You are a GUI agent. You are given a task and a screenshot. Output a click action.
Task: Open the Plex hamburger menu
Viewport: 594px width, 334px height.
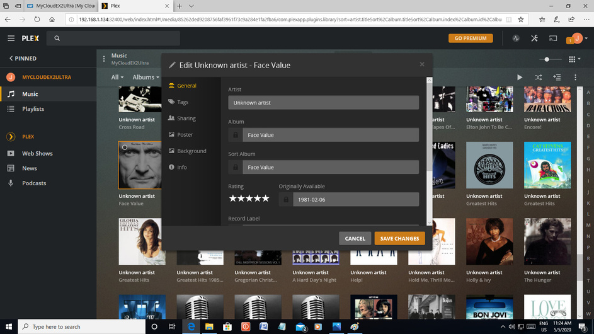11,38
